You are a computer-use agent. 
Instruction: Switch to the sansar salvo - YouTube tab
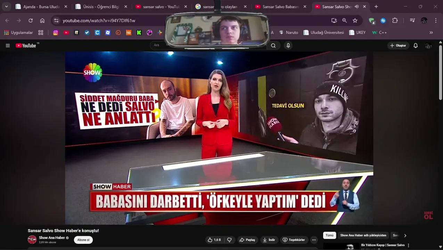(x=161, y=7)
